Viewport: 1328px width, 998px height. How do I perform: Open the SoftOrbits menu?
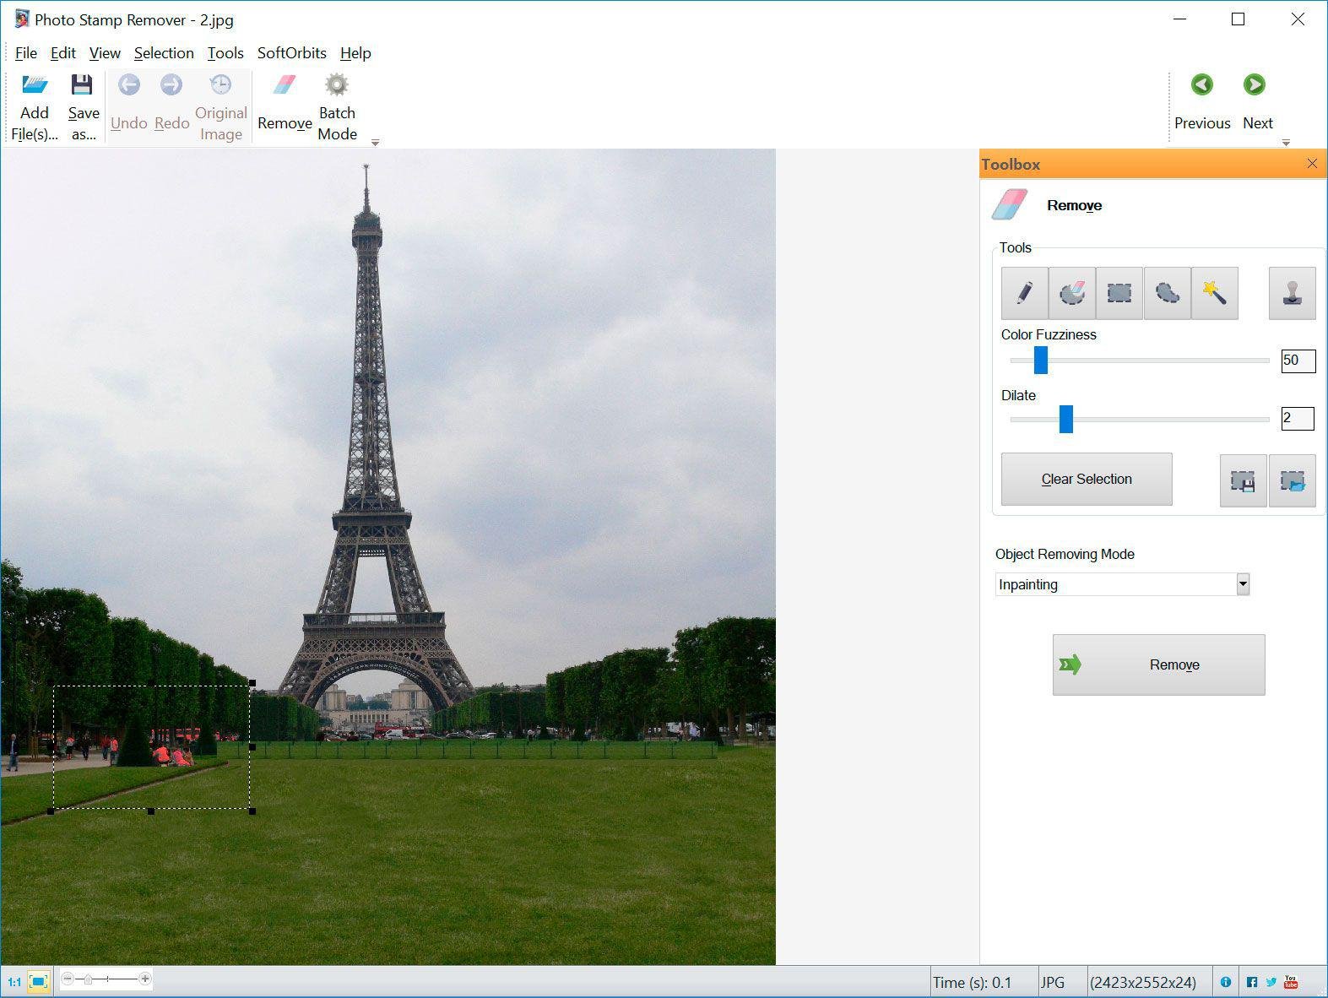pyautogui.click(x=291, y=53)
